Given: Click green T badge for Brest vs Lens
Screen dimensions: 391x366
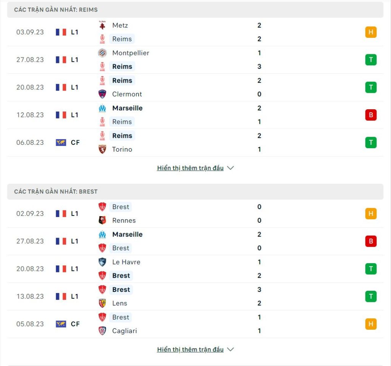Looking at the screenshot, I should (371, 296).
